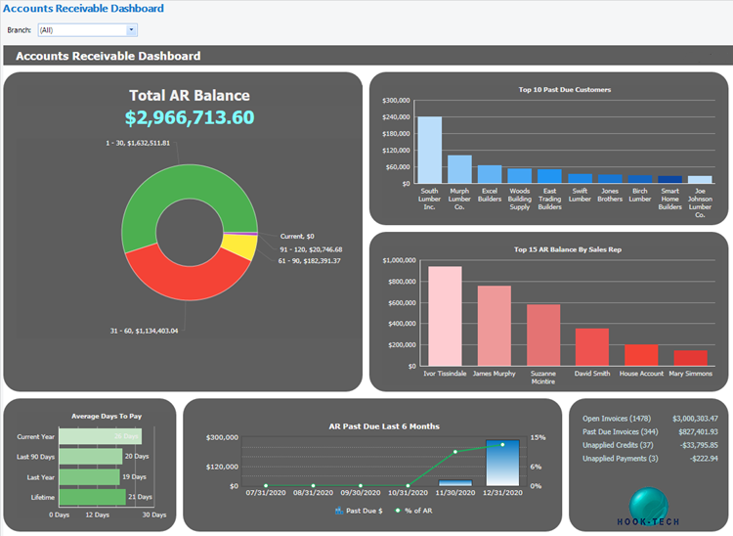This screenshot has width=733, height=536.
Task: Click the 10/31/2020 line data point
Action: 409,486
